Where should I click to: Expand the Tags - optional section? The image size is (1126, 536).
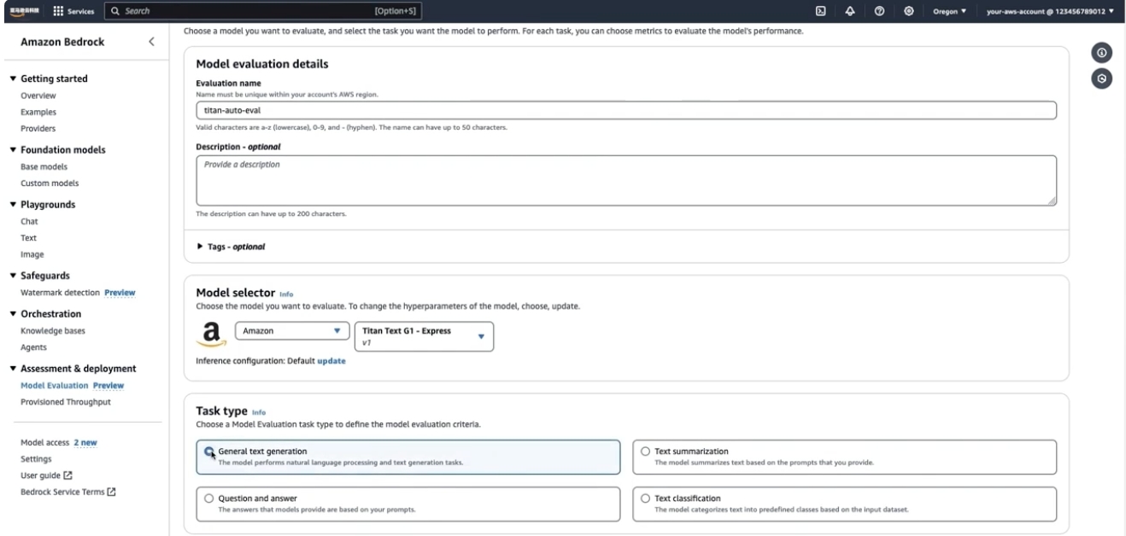click(x=231, y=247)
